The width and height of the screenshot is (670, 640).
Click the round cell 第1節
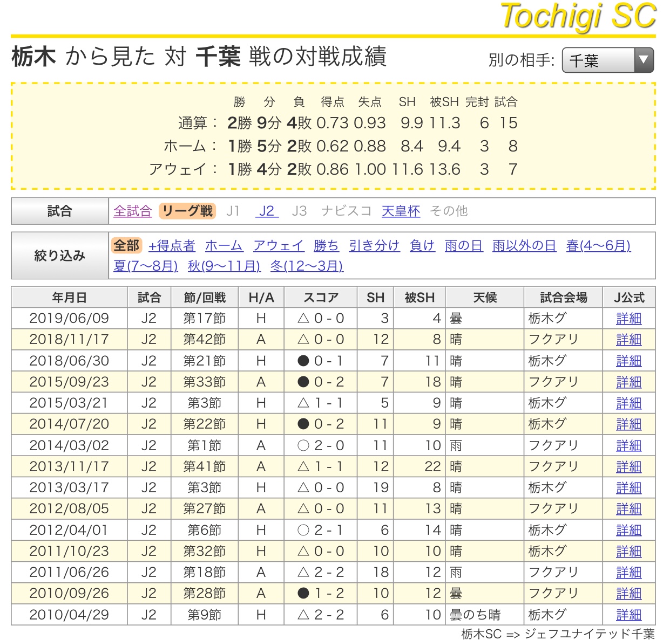[x=204, y=445]
